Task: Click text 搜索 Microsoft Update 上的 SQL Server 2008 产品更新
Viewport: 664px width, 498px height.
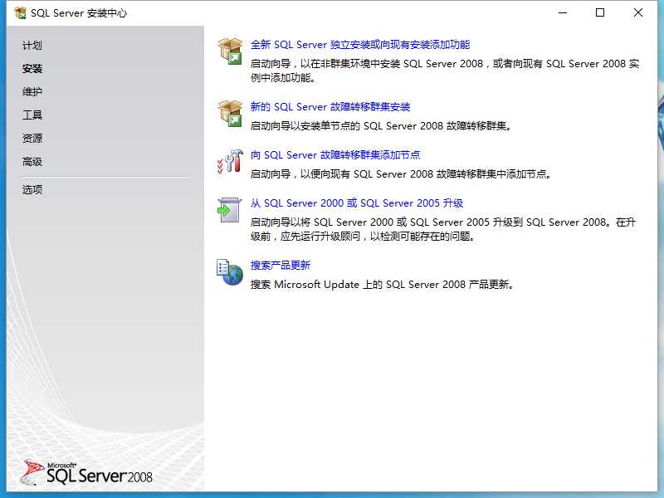Action: coord(383,284)
